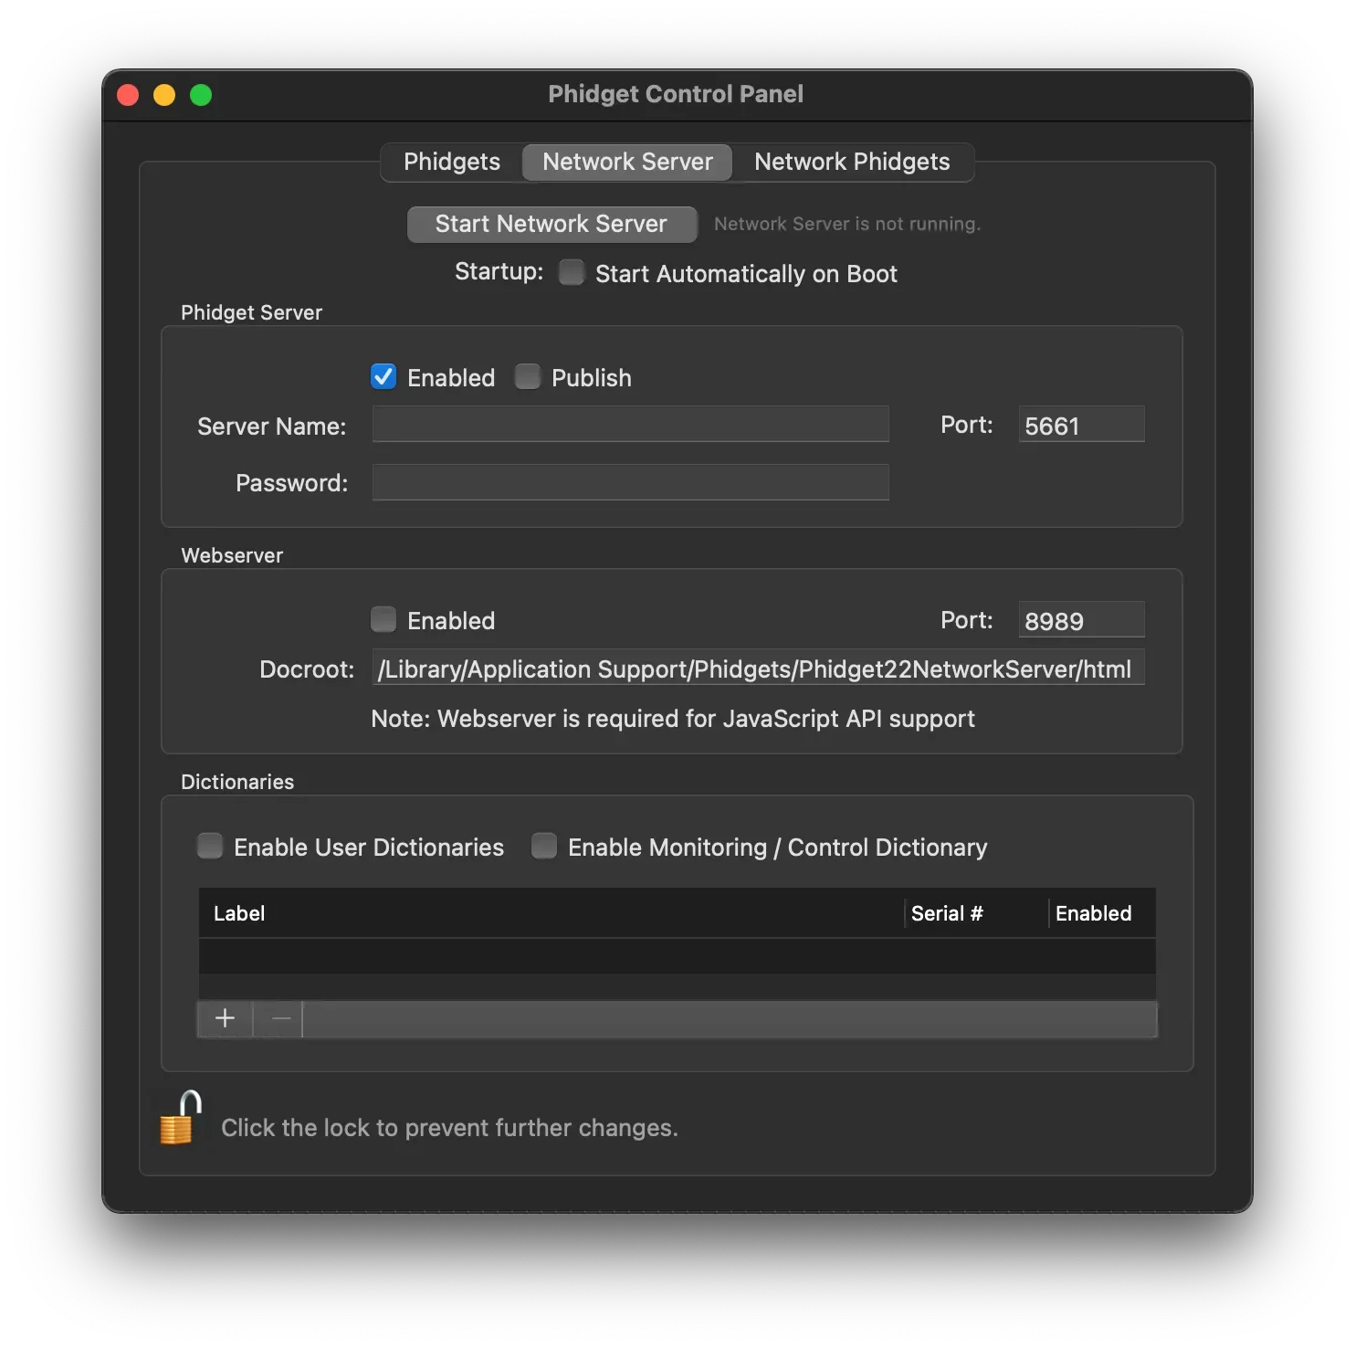Remove dictionary entry with minus button
This screenshot has height=1348, width=1355.
[x=281, y=1018]
